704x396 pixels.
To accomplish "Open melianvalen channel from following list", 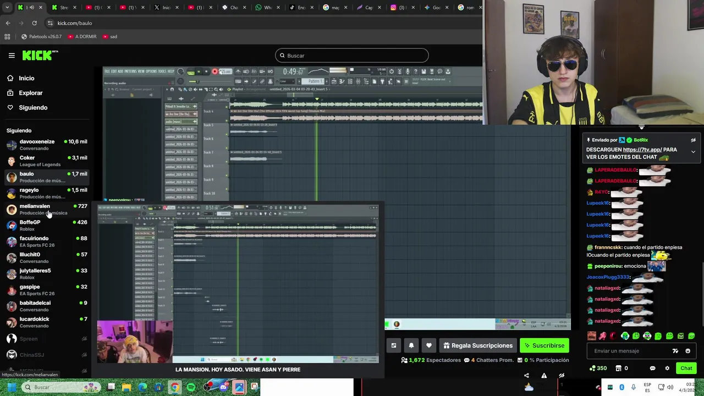I will click(x=47, y=209).
